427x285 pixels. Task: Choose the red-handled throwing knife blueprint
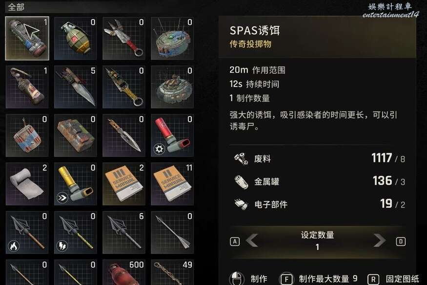124,39
